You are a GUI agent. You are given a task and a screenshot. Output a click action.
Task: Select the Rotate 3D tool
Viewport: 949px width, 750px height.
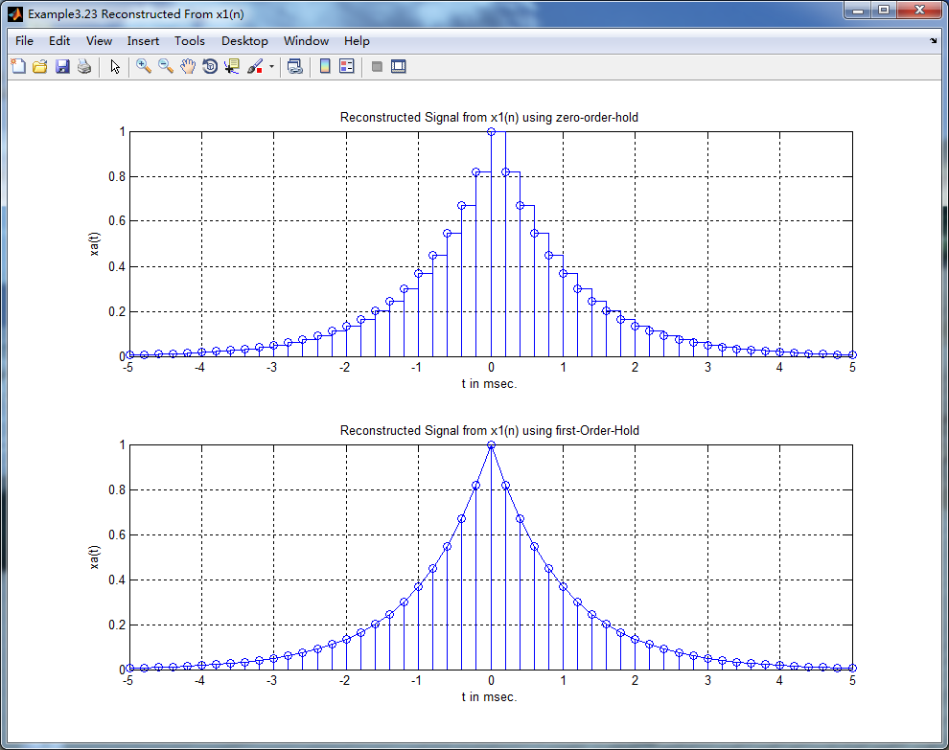click(x=209, y=66)
